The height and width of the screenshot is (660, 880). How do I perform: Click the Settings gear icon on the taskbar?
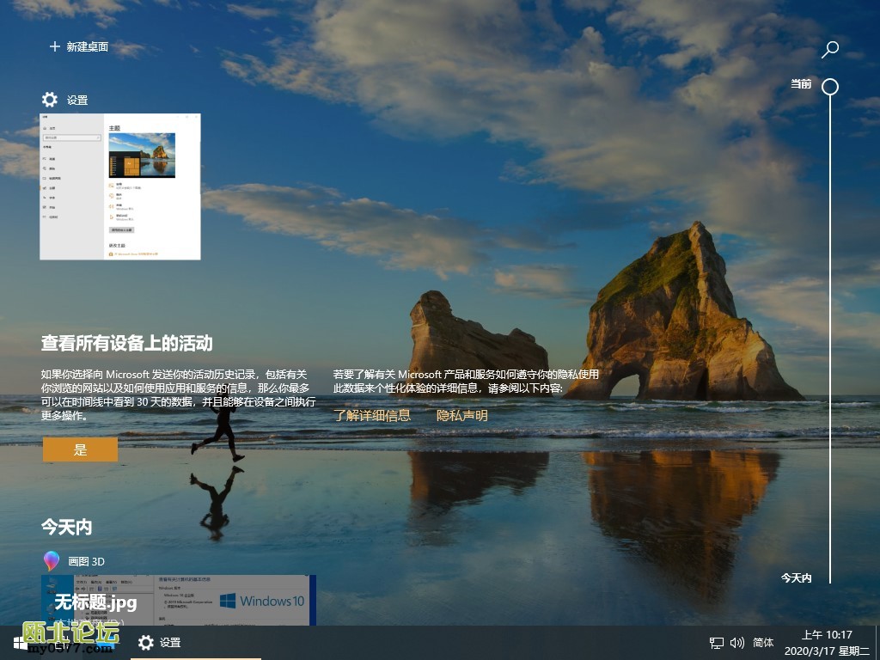point(146,643)
